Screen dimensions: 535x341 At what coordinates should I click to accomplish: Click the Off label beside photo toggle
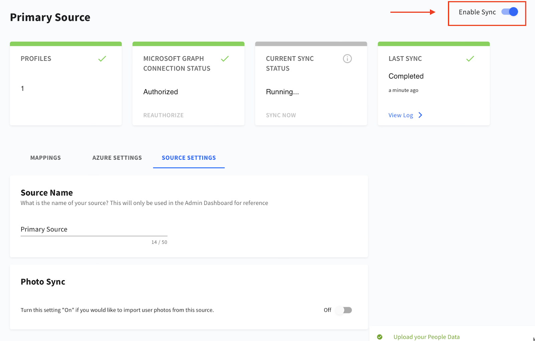[x=327, y=310]
